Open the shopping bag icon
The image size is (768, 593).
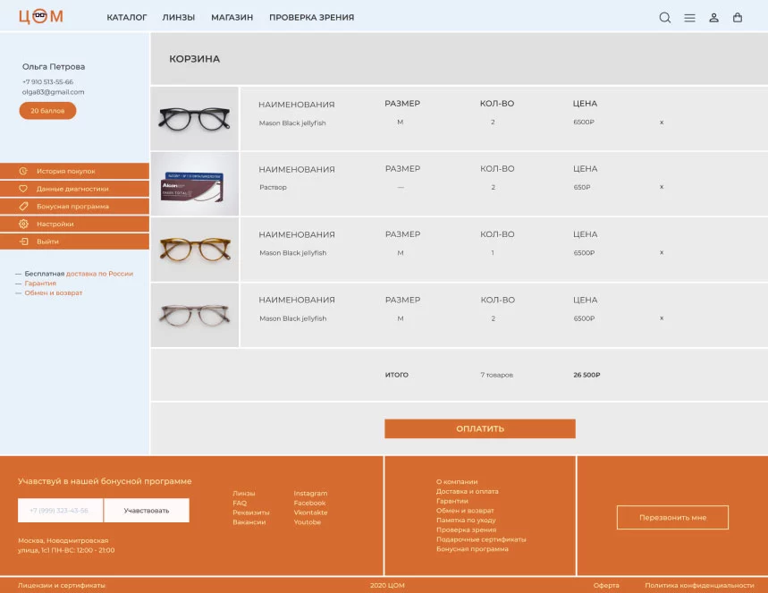coord(737,18)
